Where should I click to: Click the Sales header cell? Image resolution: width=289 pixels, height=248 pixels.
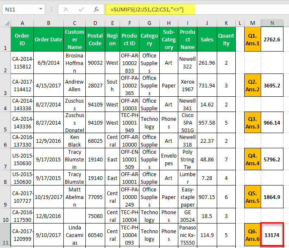point(207,39)
